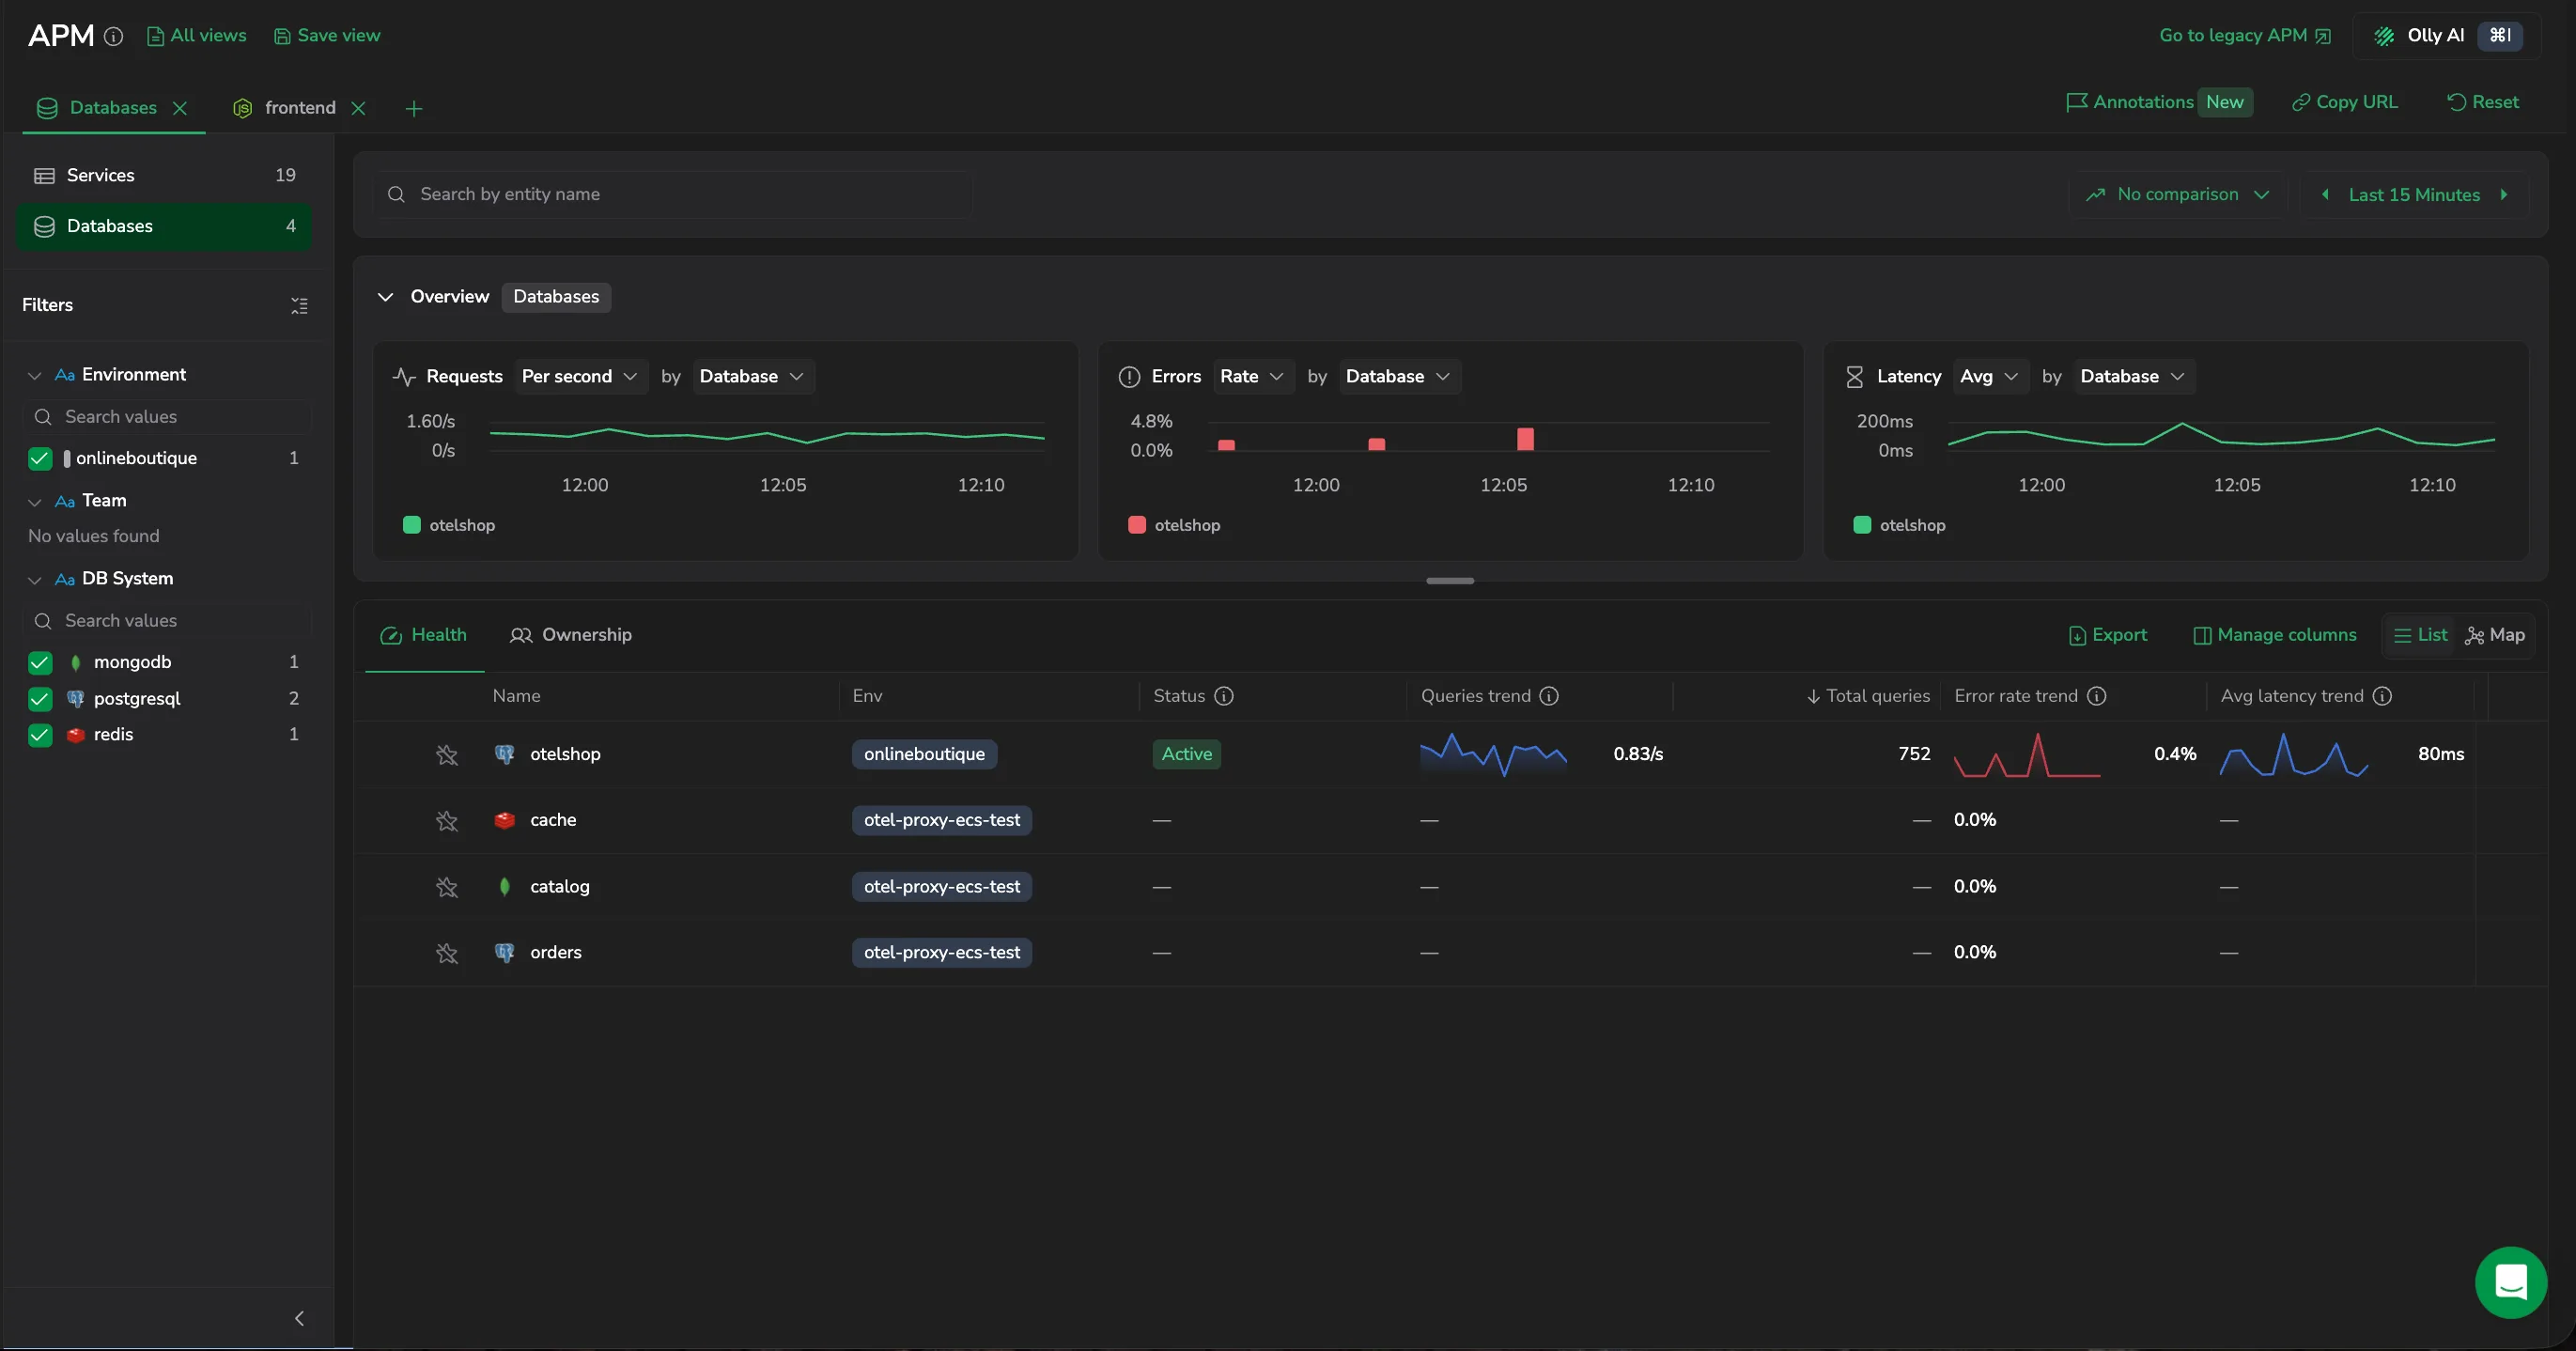This screenshot has height=1351, width=2576.
Task: Click the Errors panel alert icon
Action: [x=1129, y=377]
